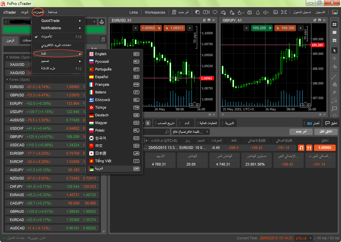The image size is (341, 242).
Task: Select the rectangle drawing tool
Action: 334,108
